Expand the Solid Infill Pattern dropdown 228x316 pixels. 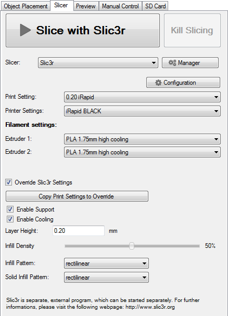106,278
